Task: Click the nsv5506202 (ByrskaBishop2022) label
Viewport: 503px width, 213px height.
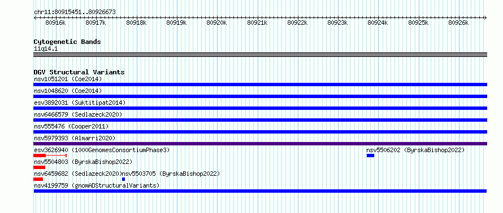Action: click(415, 150)
